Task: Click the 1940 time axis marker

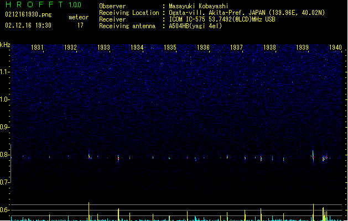Action: tap(336, 48)
